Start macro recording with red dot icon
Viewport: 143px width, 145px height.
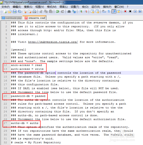pyautogui.click(x=125, y=11)
